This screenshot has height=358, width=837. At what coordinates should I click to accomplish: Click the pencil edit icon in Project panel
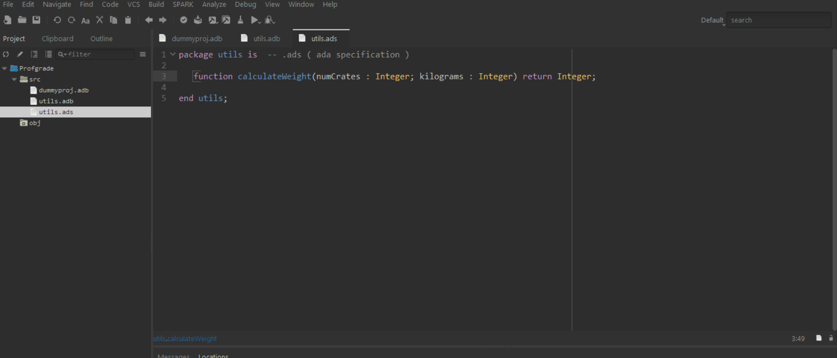click(20, 55)
